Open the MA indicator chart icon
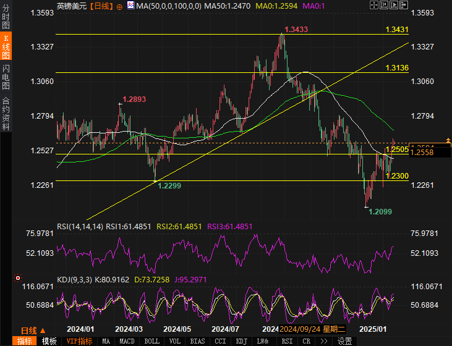Viewport: 452px width, 346px height. click(130, 6)
